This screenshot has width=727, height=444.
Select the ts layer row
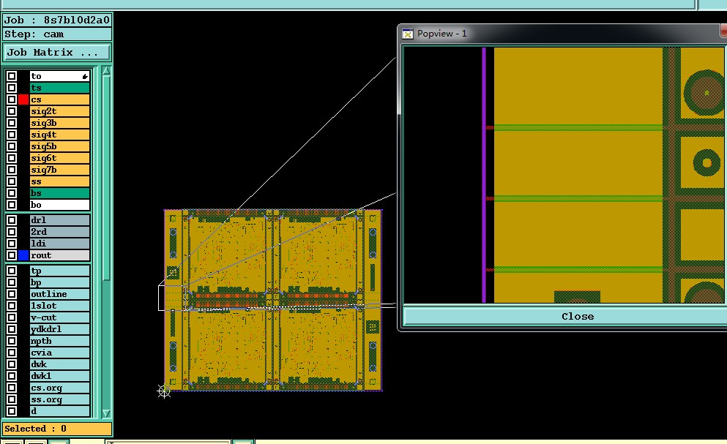click(60, 88)
